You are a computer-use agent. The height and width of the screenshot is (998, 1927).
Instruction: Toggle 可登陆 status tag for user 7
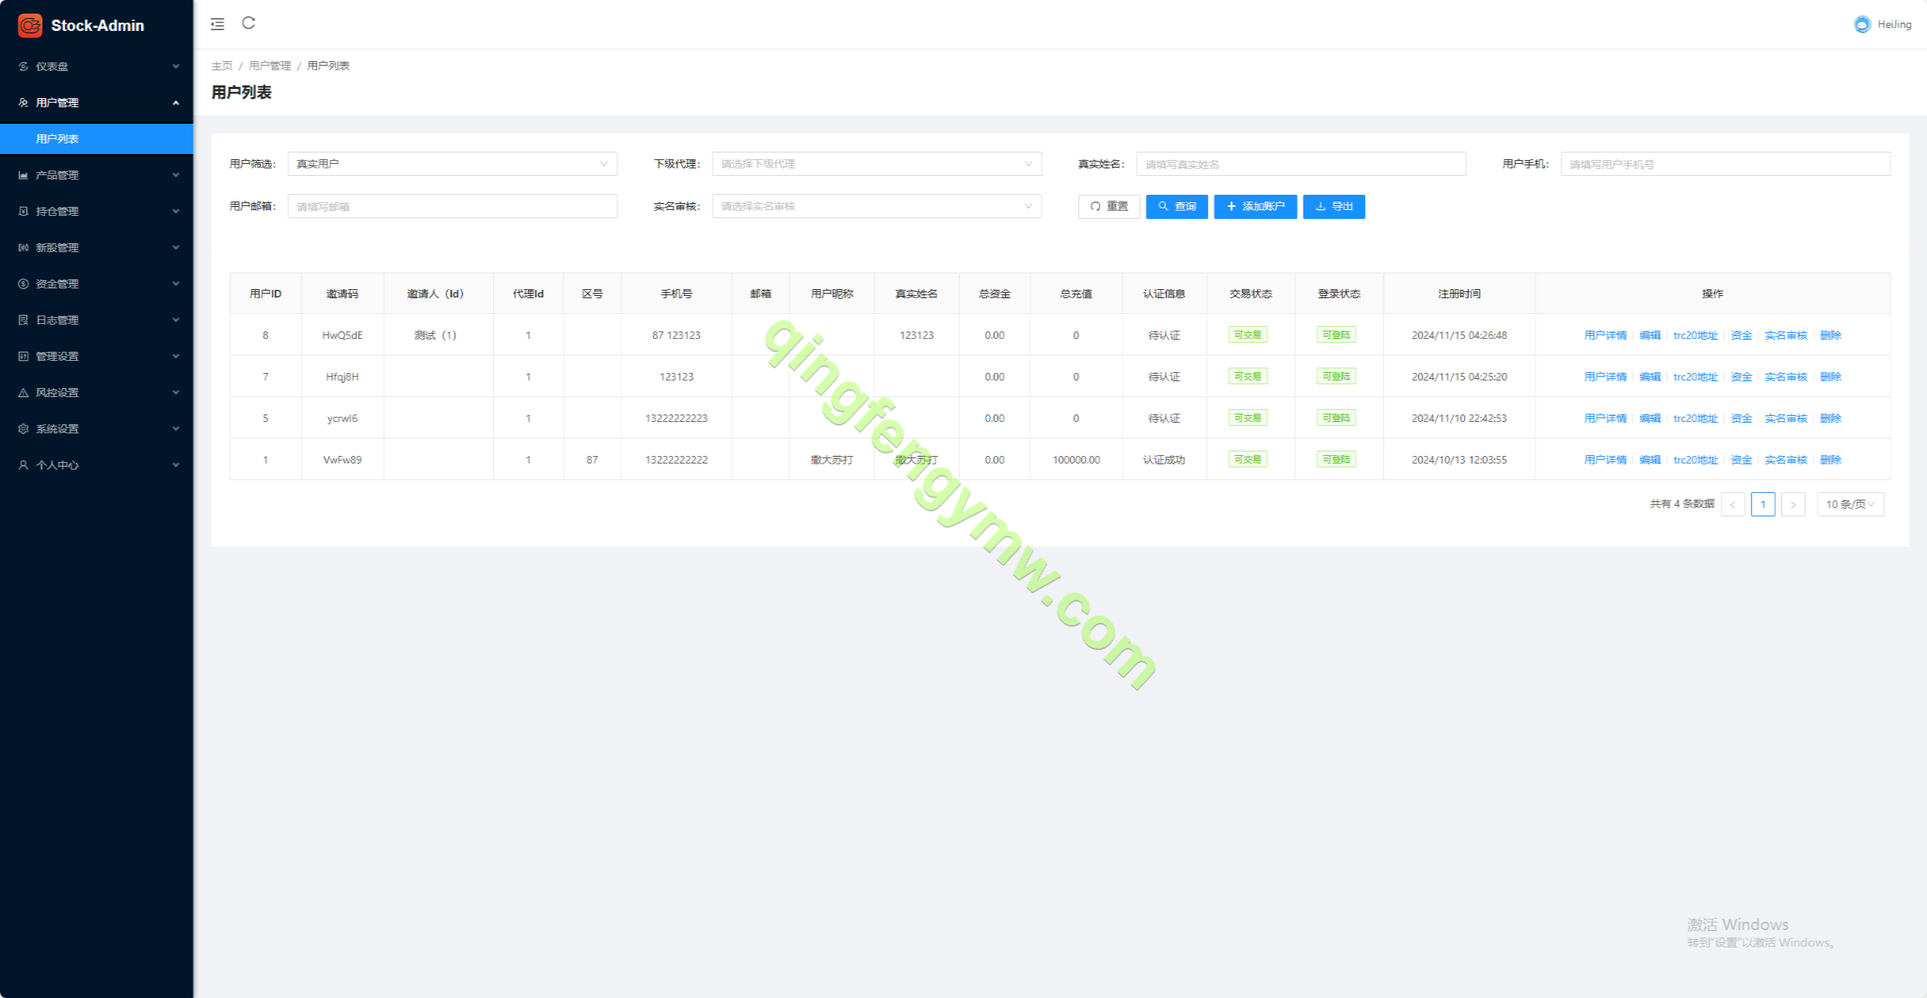point(1336,377)
